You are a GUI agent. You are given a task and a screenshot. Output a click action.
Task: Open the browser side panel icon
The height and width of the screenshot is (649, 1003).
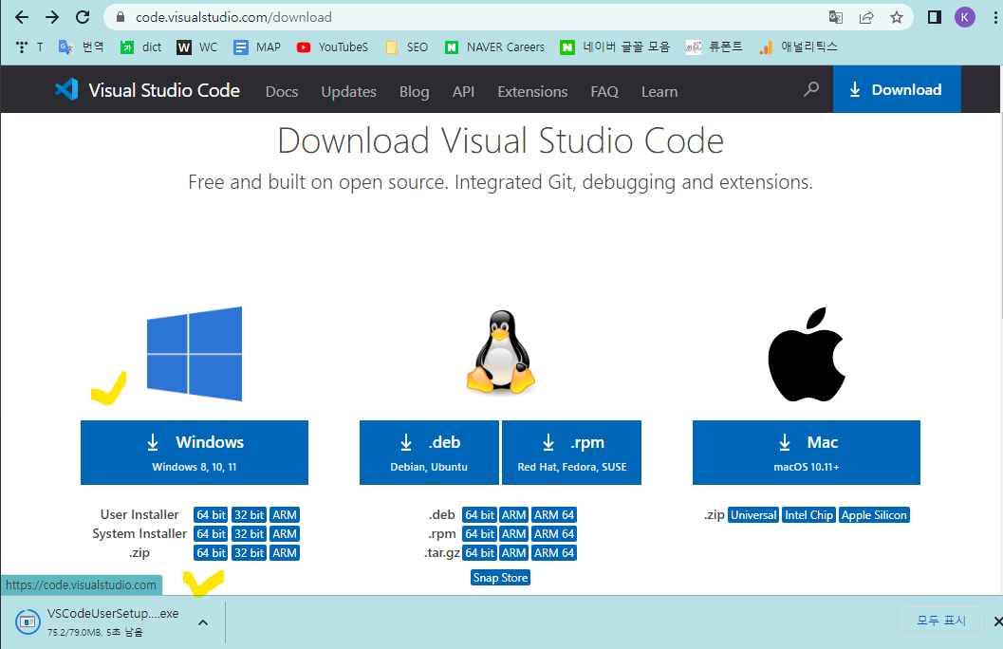point(935,17)
